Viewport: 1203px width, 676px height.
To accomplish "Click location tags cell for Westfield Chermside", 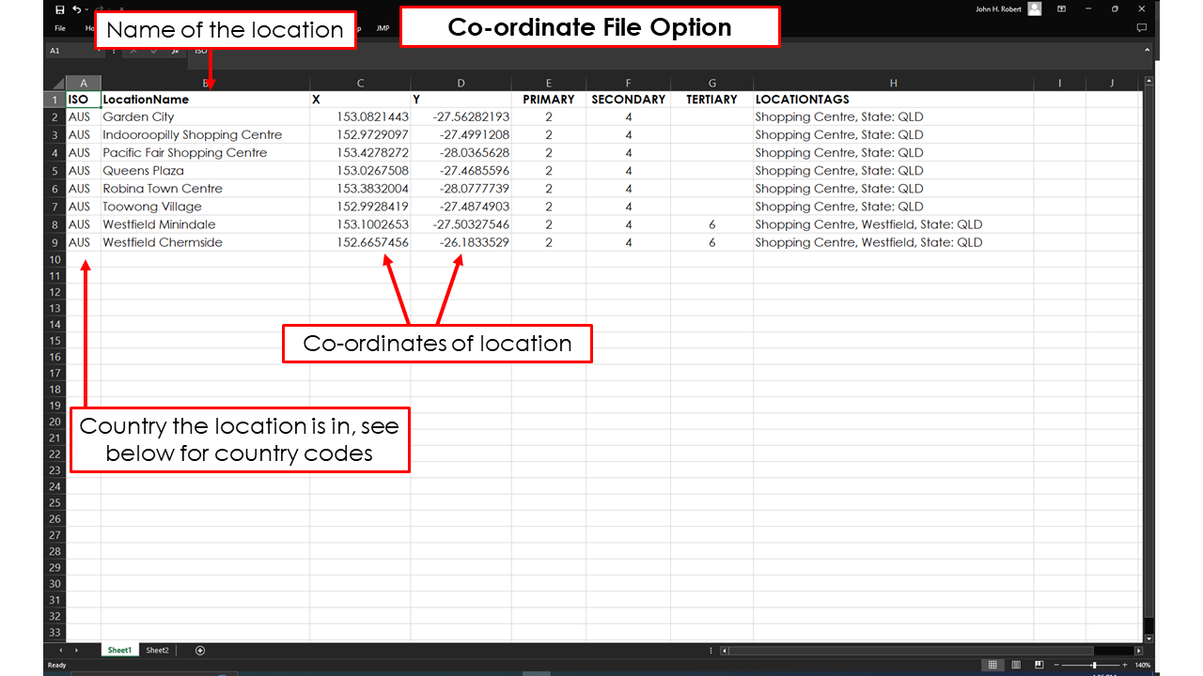I will [893, 242].
